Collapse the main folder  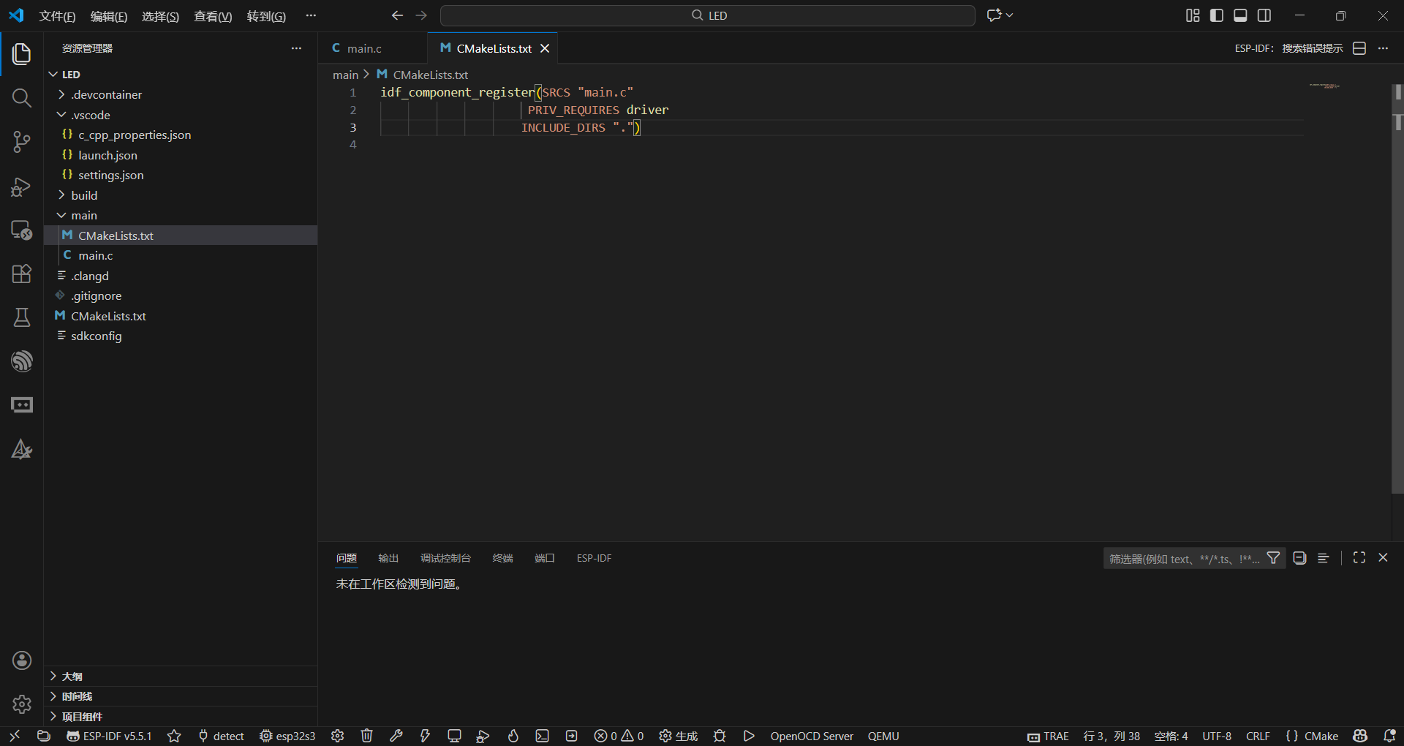(181, 215)
